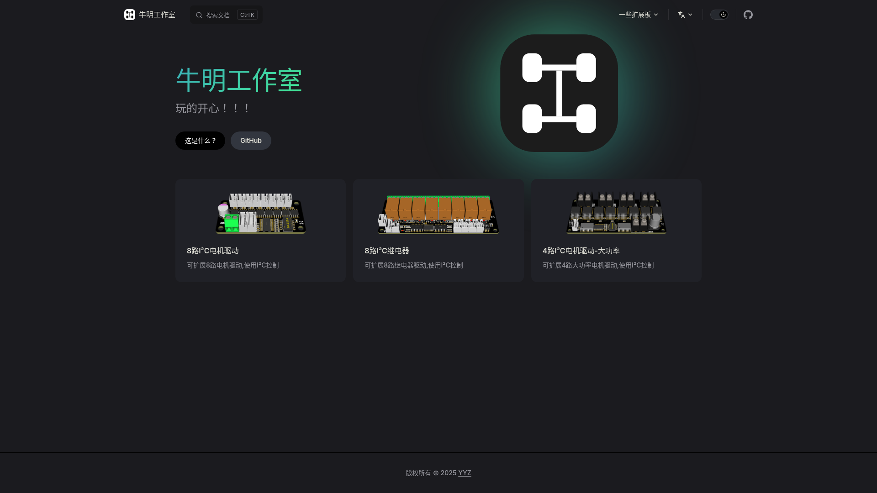
Task: Open the GitHub icon link in navbar
Action: (748, 15)
